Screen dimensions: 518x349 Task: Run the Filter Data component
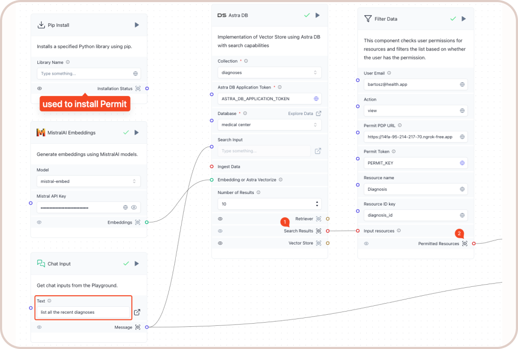pyautogui.click(x=464, y=18)
